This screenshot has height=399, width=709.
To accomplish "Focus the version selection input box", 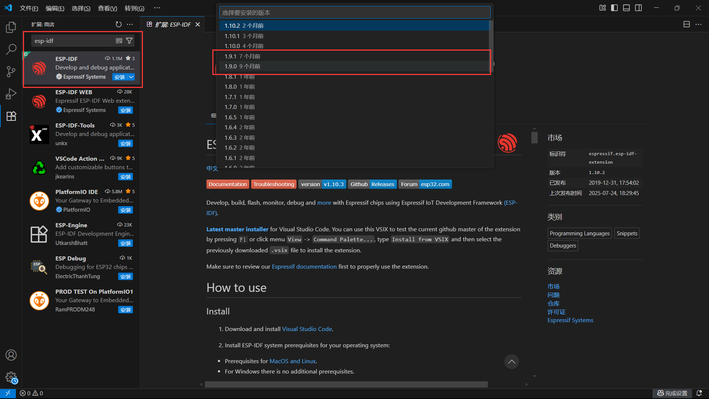I will click(355, 13).
